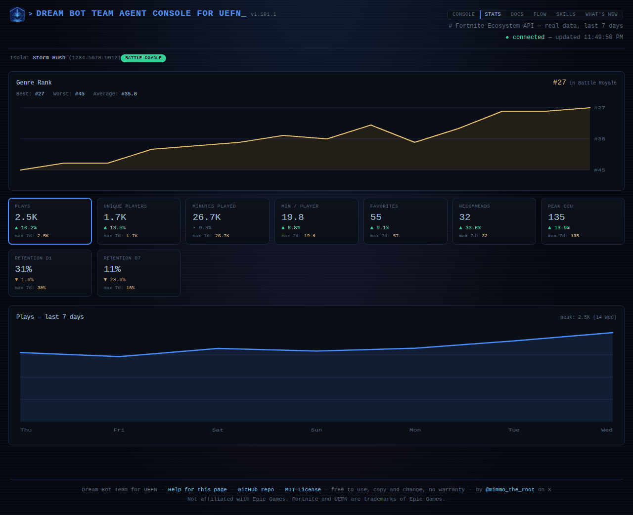The width and height of the screenshot is (633, 515).
Task: Click the Sat label on Plays chart
Action: tap(218, 430)
